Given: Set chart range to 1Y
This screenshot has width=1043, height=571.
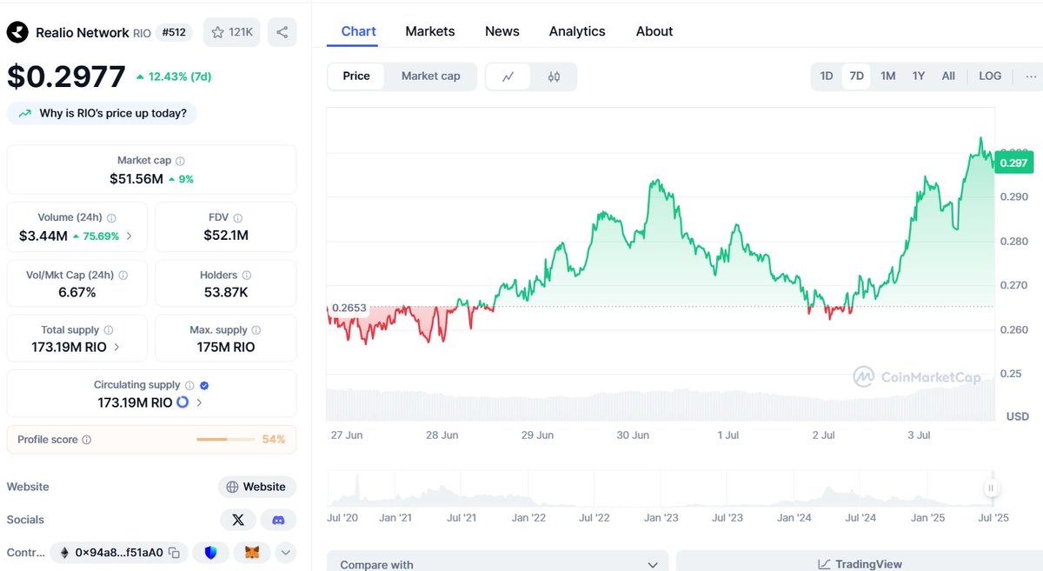Looking at the screenshot, I should point(919,76).
